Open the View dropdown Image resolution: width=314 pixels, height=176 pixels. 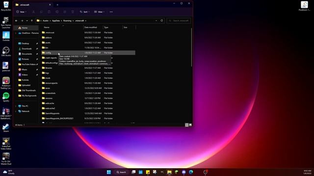[99, 12]
